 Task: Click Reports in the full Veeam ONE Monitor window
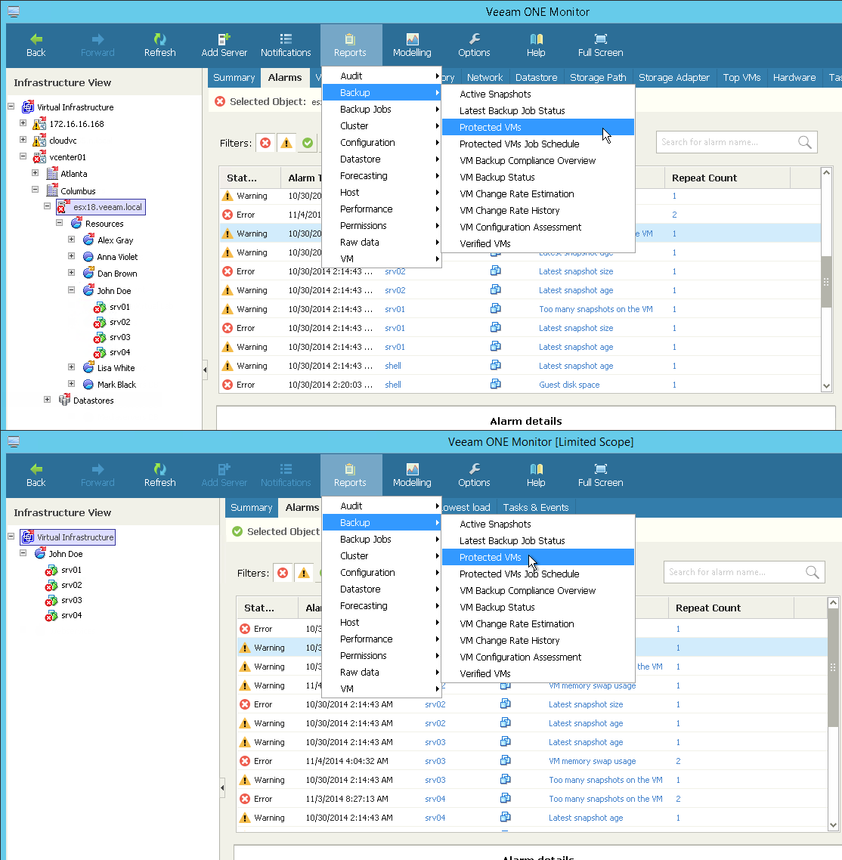coord(350,45)
